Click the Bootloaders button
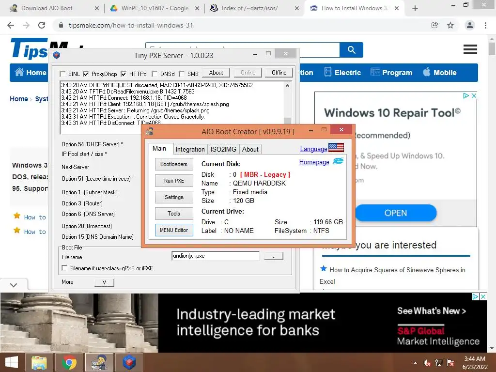 tap(174, 164)
